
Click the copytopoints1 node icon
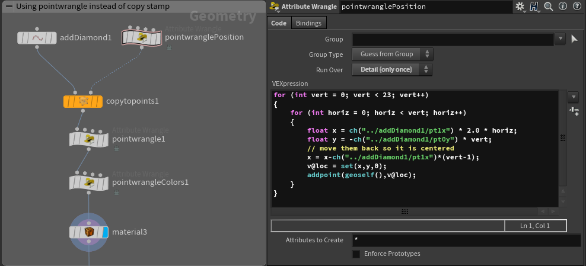(83, 101)
